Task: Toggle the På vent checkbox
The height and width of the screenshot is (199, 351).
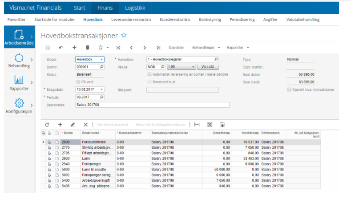Action: click(x=78, y=82)
